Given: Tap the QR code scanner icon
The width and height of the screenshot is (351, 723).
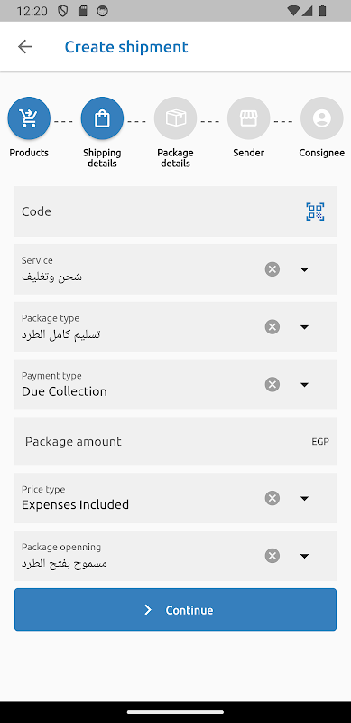Looking at the screenshot, I should [x=315, y=211].
